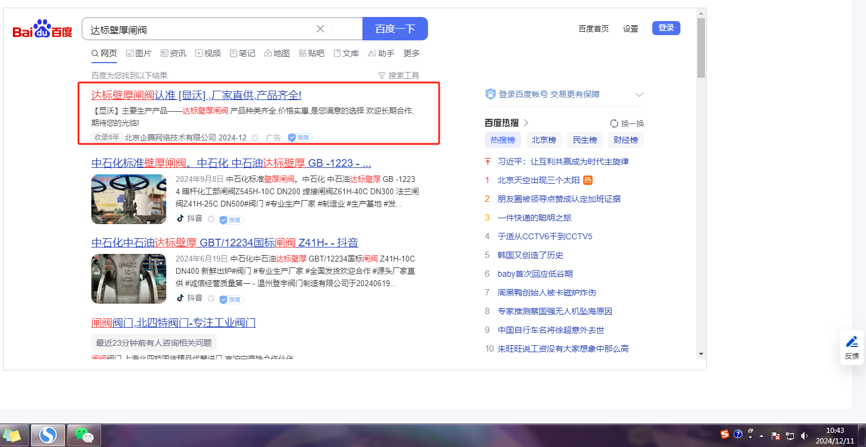Click the 百度一下 search button
The image size is (866, 447).
point(395,29)
